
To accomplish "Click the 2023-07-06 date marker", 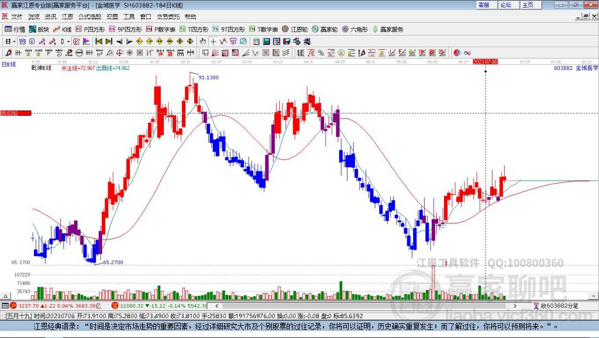I will pos(485,61).
